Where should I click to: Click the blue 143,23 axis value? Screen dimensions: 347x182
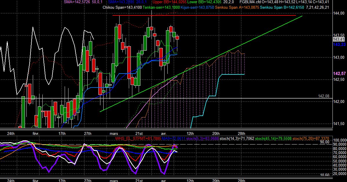point(339,44)
